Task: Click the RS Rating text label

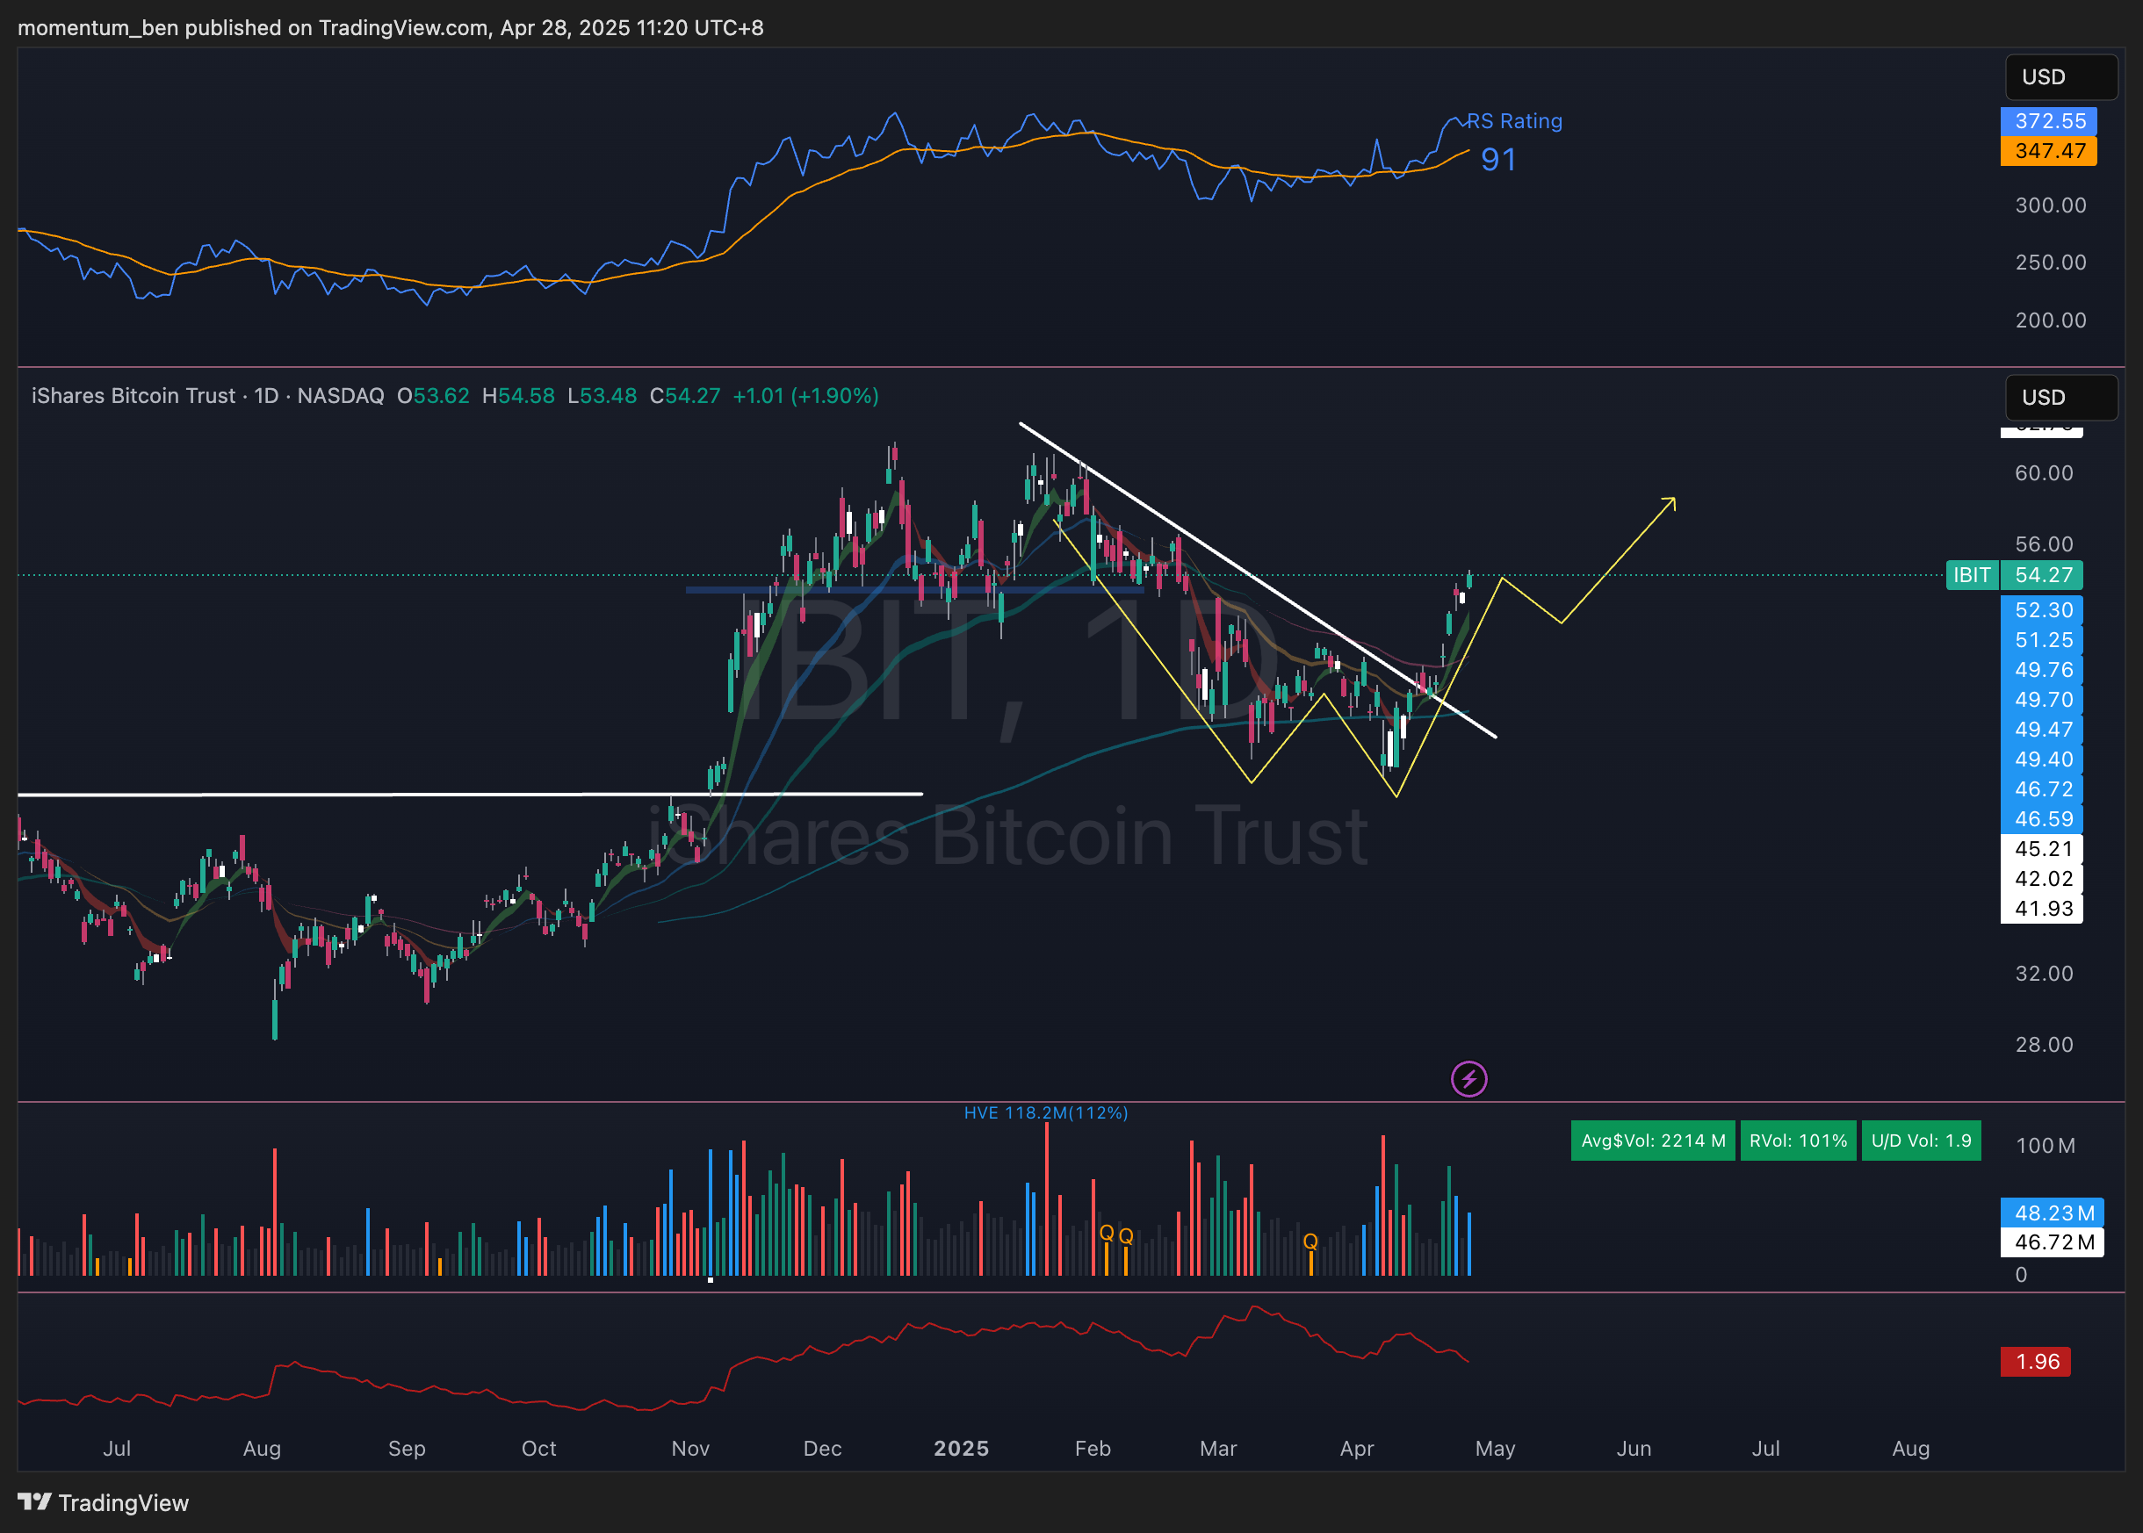Action: [1513, 121]
